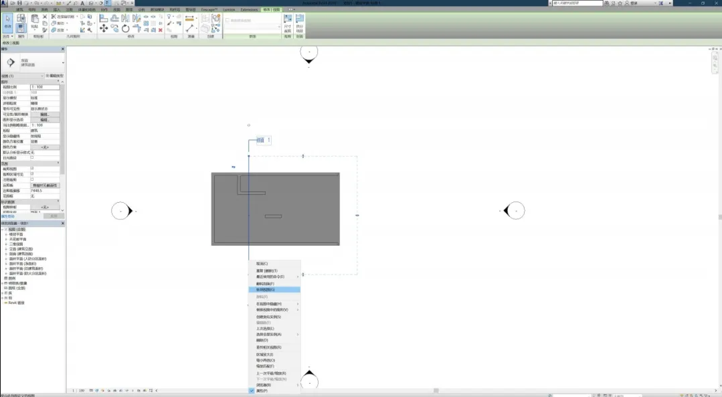Open the Enscape ribbon tab

209,9
